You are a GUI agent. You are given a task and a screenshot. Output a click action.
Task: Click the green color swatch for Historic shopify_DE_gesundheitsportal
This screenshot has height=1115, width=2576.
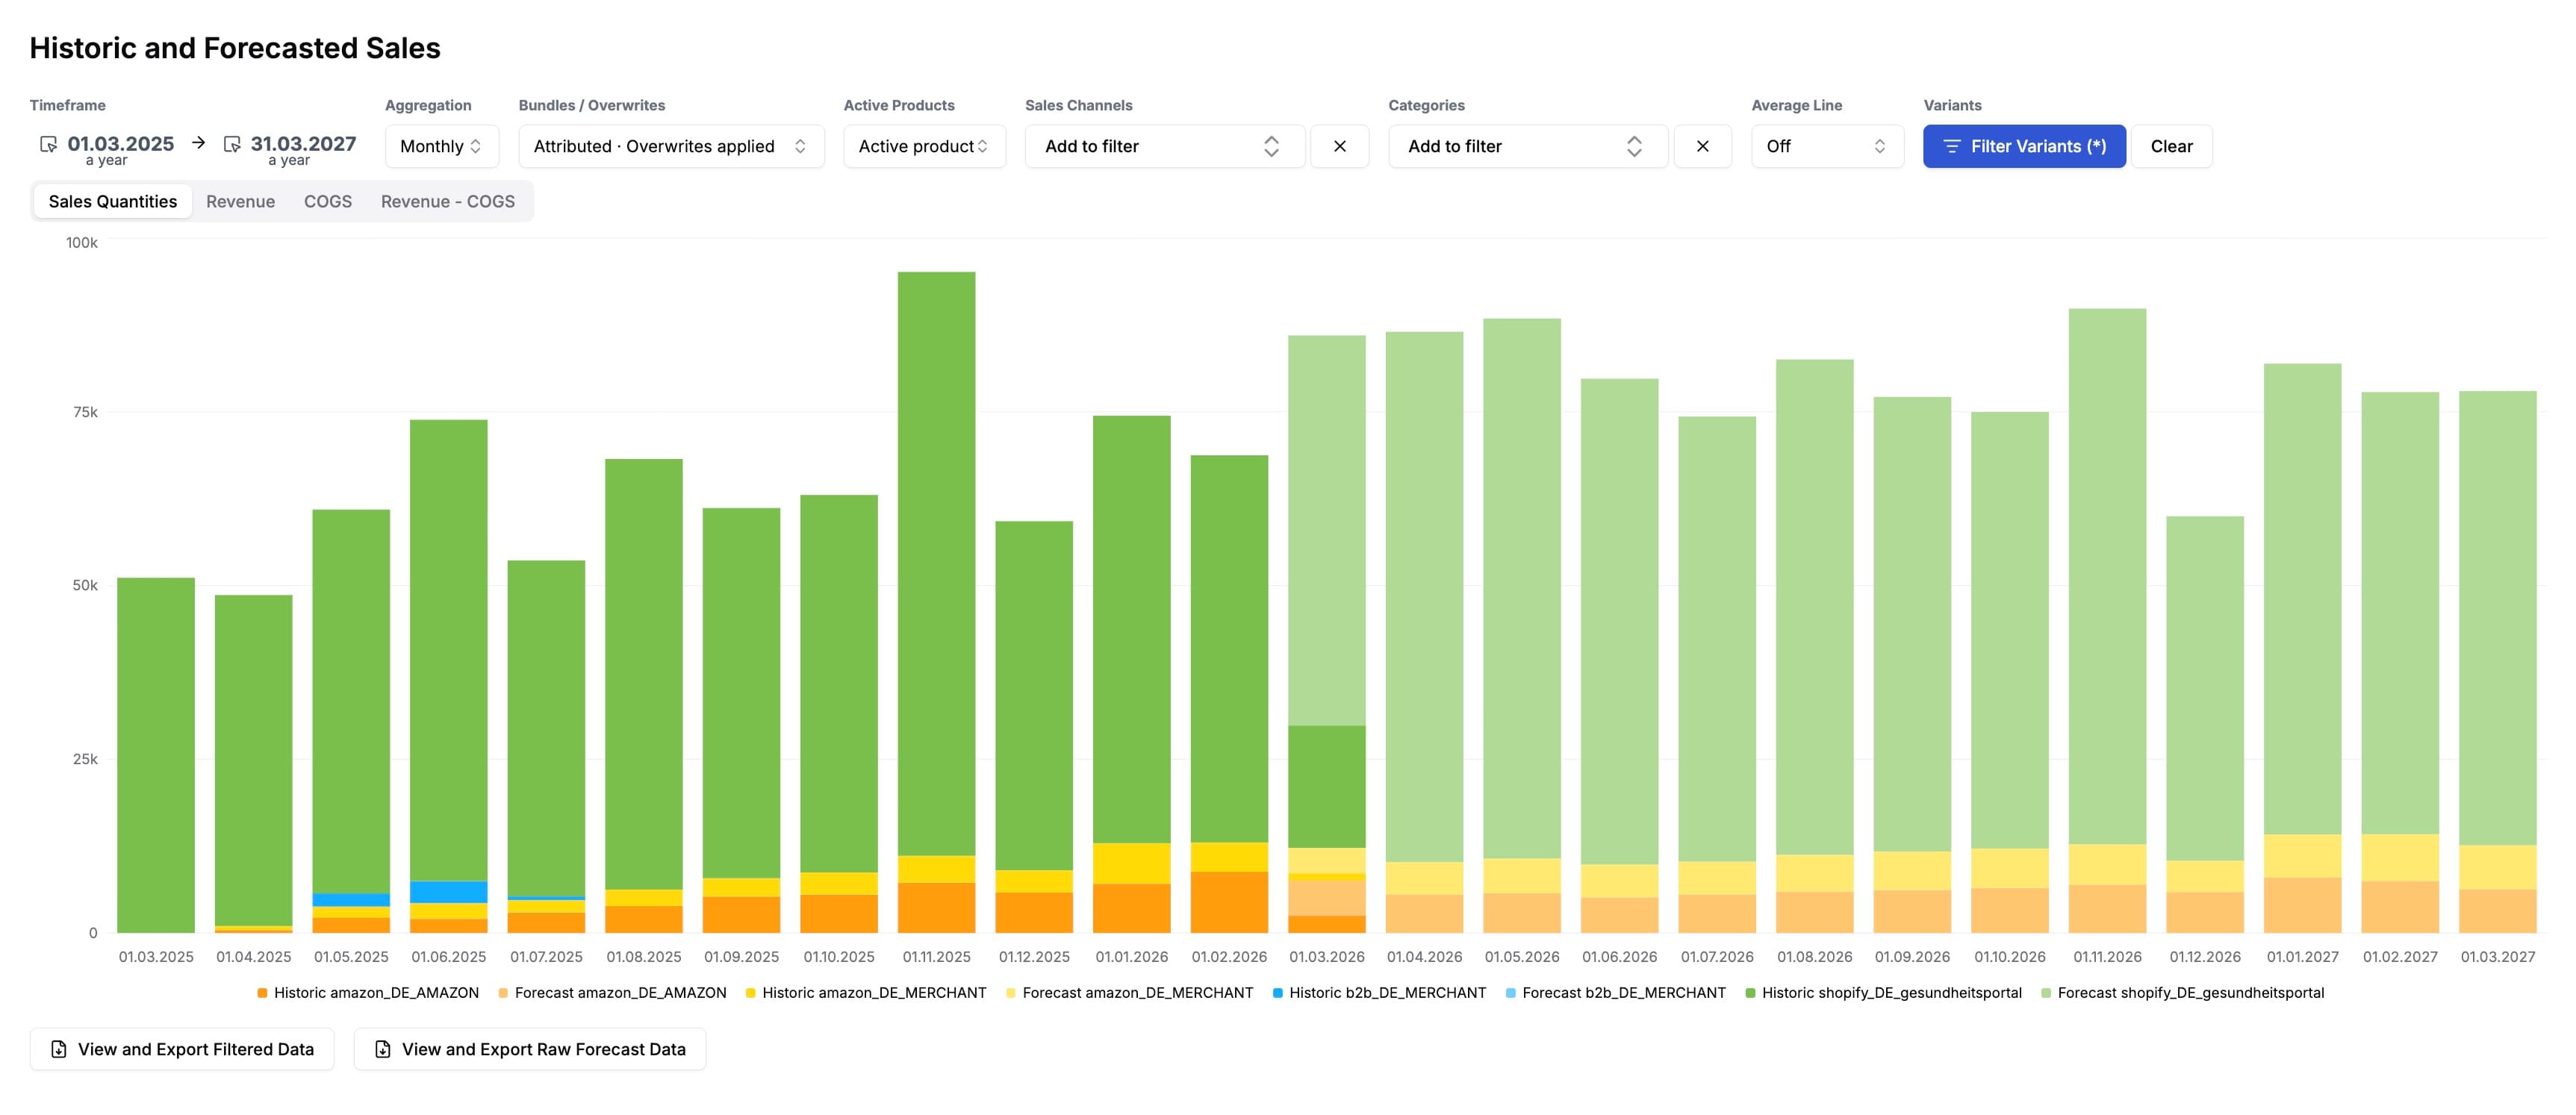click(x=1750, y=993)
